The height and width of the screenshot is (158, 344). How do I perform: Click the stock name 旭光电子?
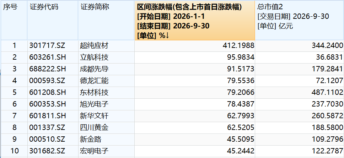94,104
